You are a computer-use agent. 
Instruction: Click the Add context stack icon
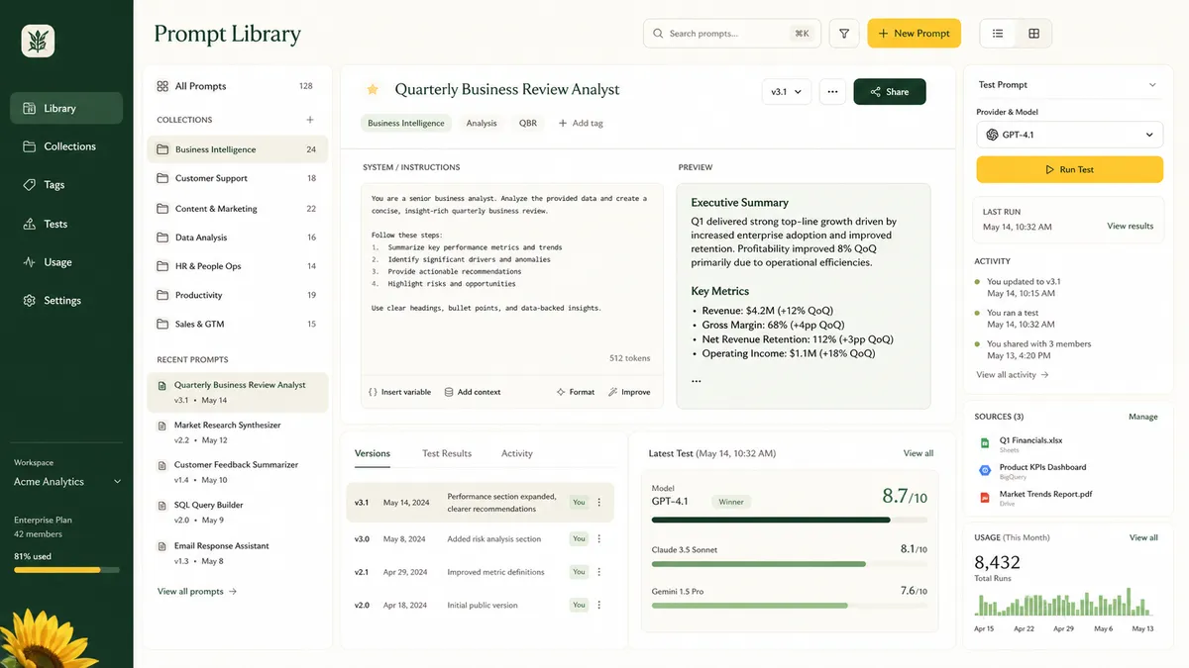point(449,392)
